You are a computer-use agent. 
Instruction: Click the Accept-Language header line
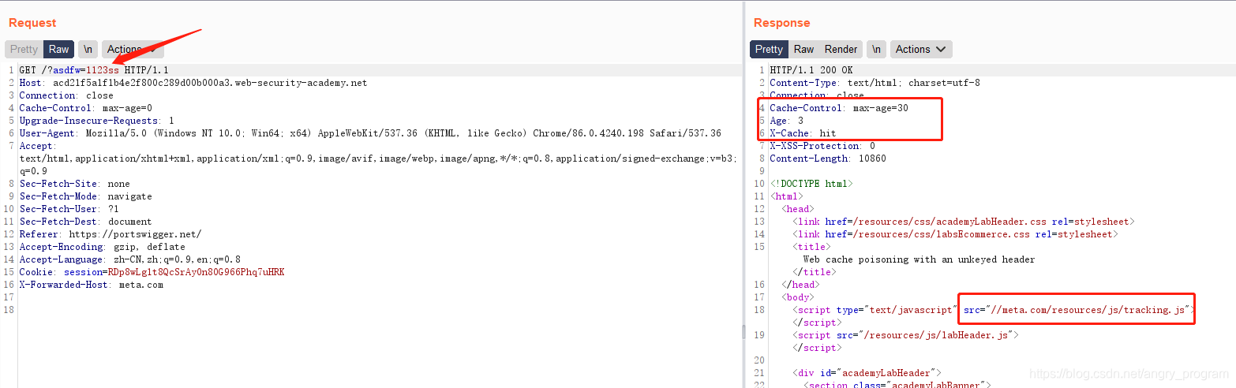click(130, 259)
